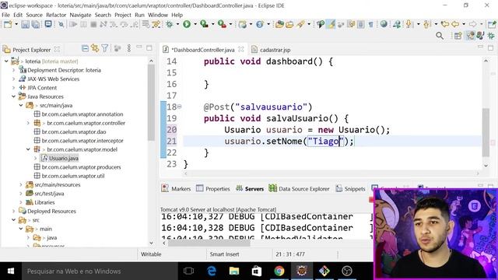Click the web browser globe toolbar icon

(x=384, y=24)
